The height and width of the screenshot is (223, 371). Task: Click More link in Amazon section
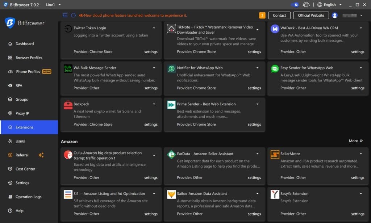356,141
